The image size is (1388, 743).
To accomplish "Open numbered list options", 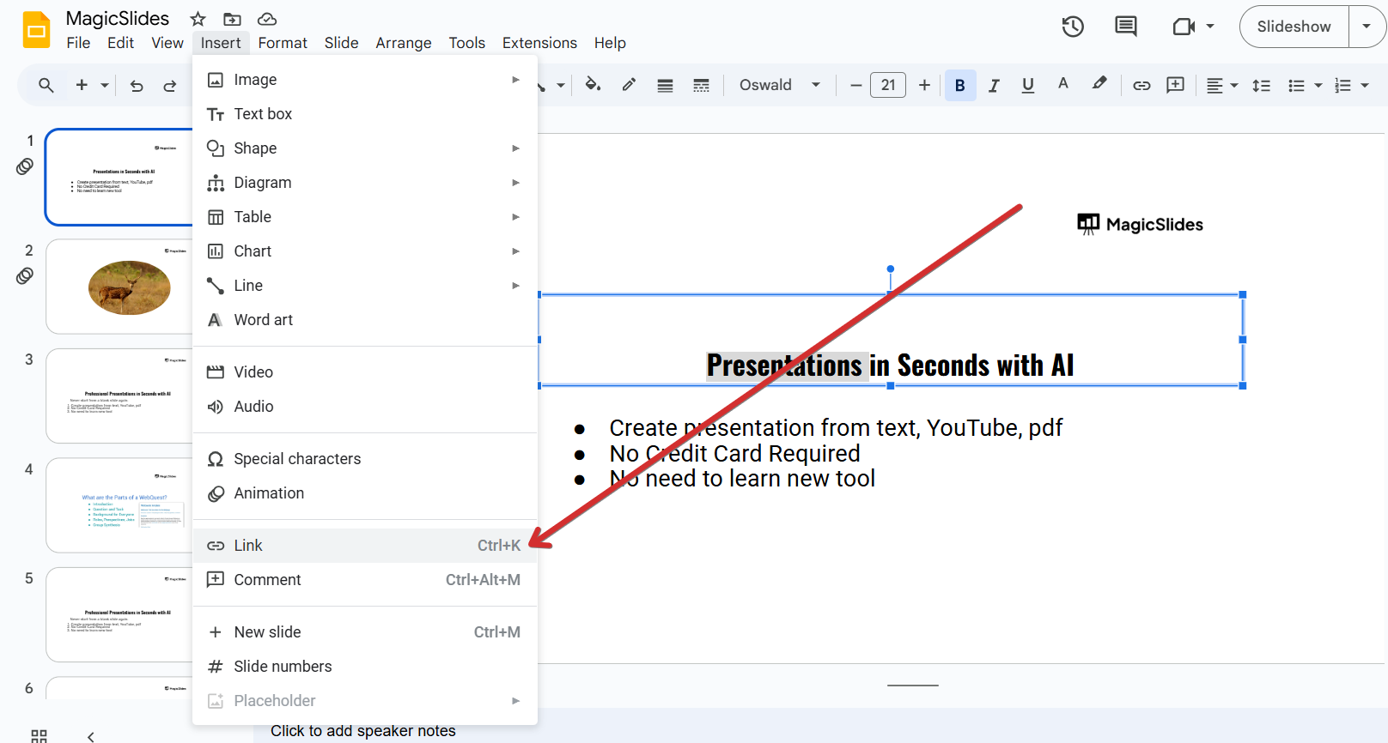I will [x=1350, y=85].
